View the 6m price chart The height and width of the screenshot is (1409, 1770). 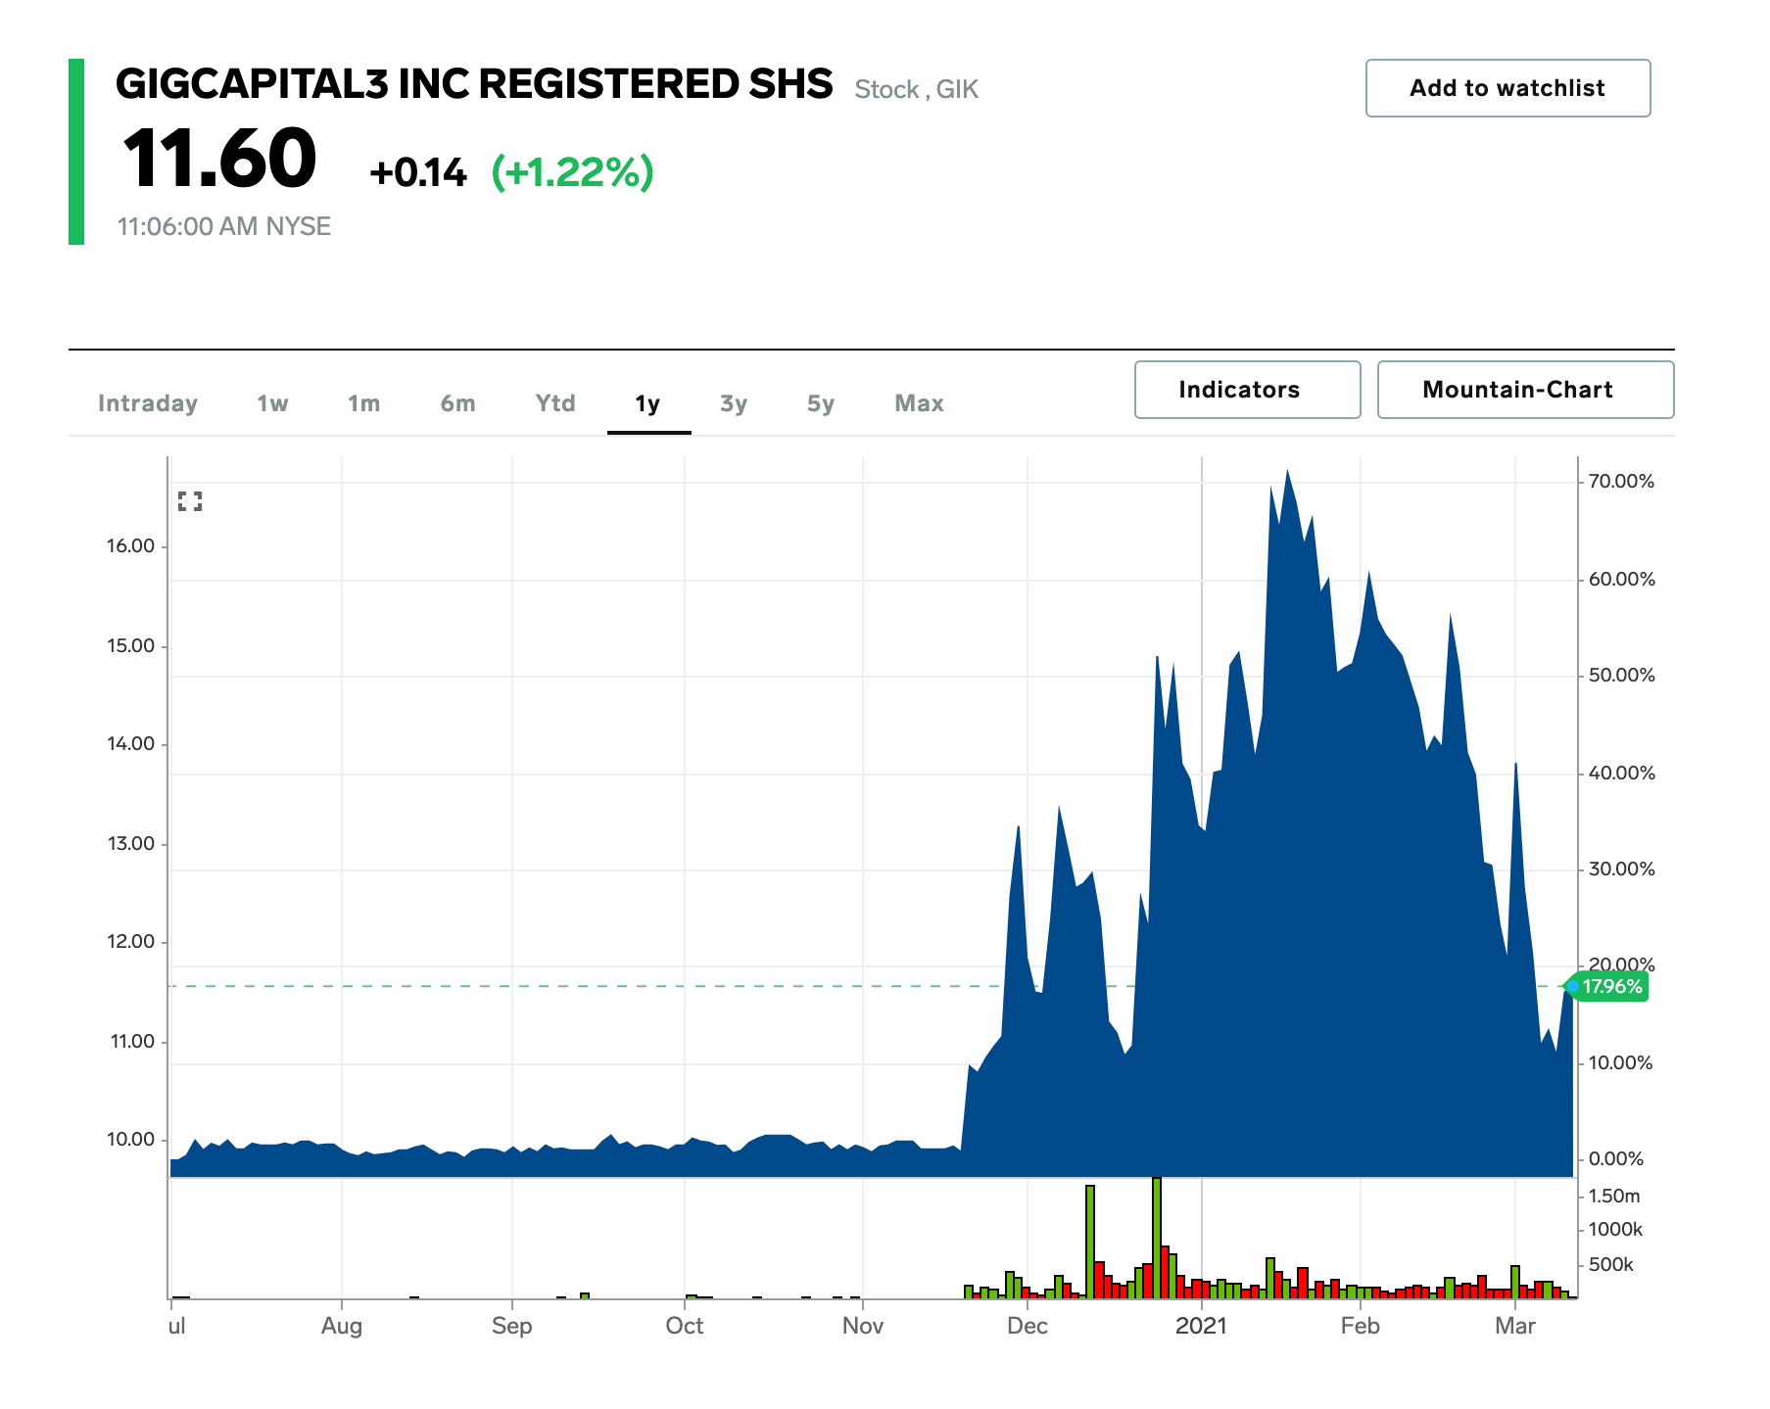tap(456, 402)
